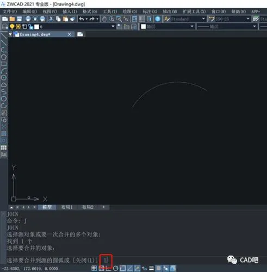Click the Text Style icon beside Standard

[167, 19]
